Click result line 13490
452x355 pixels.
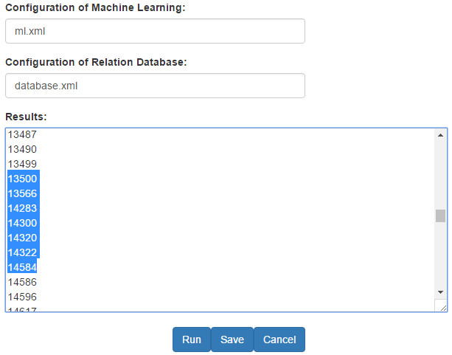pos(22,149)
